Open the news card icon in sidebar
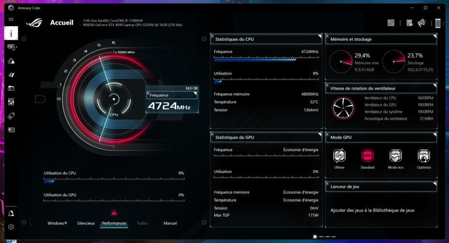The image size is (449, 243). [11, 130]
